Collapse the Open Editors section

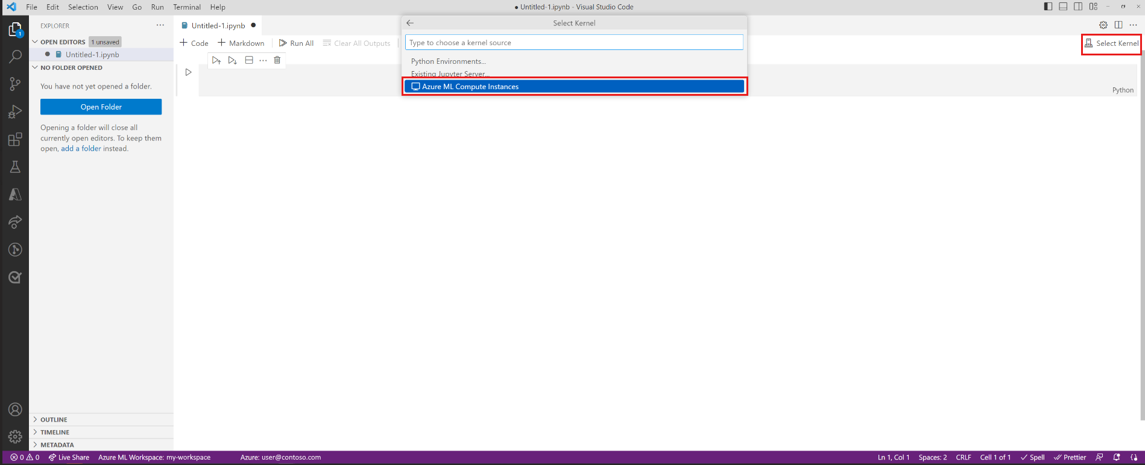pyautogui.click(x=62, y=42)
